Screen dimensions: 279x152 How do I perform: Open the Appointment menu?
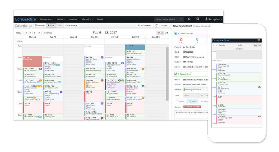point(46,19)
